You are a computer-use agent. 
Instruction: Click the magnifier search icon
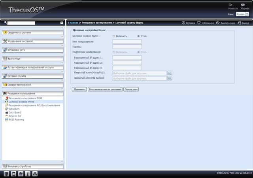click(5, 23)
